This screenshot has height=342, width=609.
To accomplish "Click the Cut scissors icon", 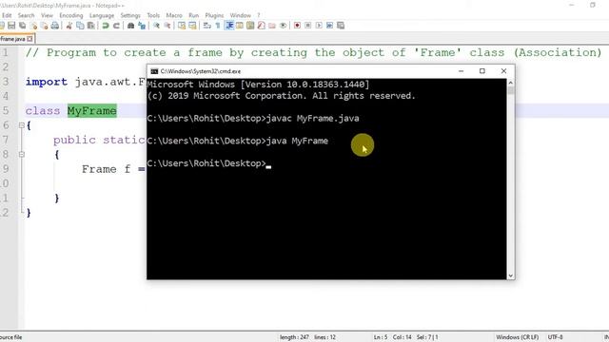I will click(x=69, y=26).
